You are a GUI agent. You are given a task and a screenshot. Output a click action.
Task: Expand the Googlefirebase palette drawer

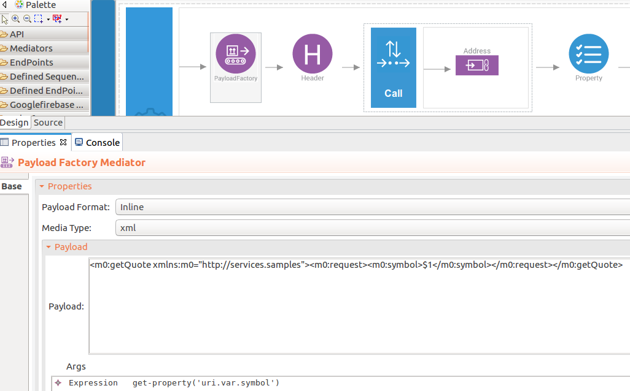[44, 105]
